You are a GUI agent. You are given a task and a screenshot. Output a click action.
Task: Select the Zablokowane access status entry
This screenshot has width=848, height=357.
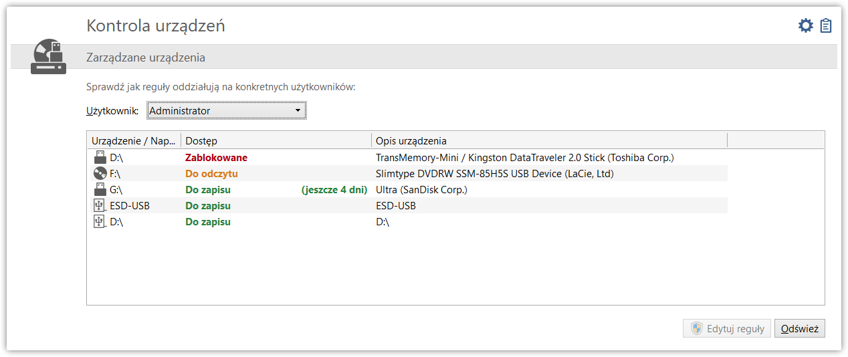click(216, 158)
